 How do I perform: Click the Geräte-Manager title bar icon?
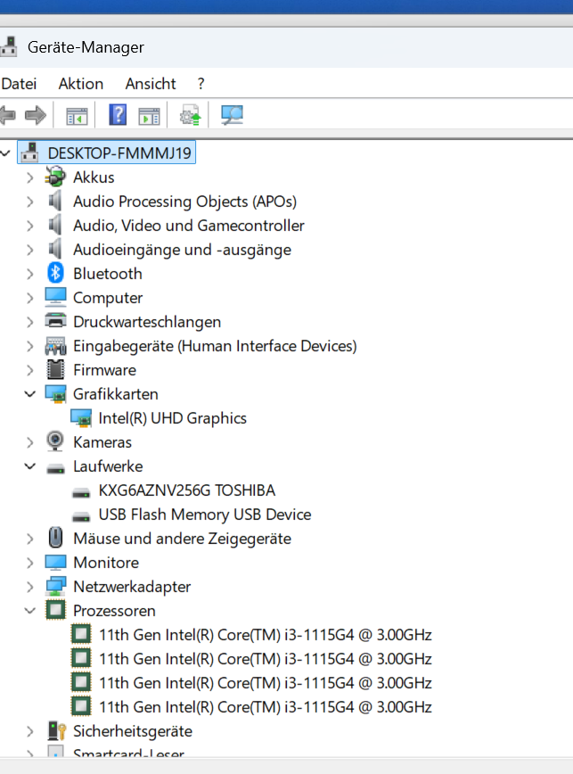click(x=8, y=47)
